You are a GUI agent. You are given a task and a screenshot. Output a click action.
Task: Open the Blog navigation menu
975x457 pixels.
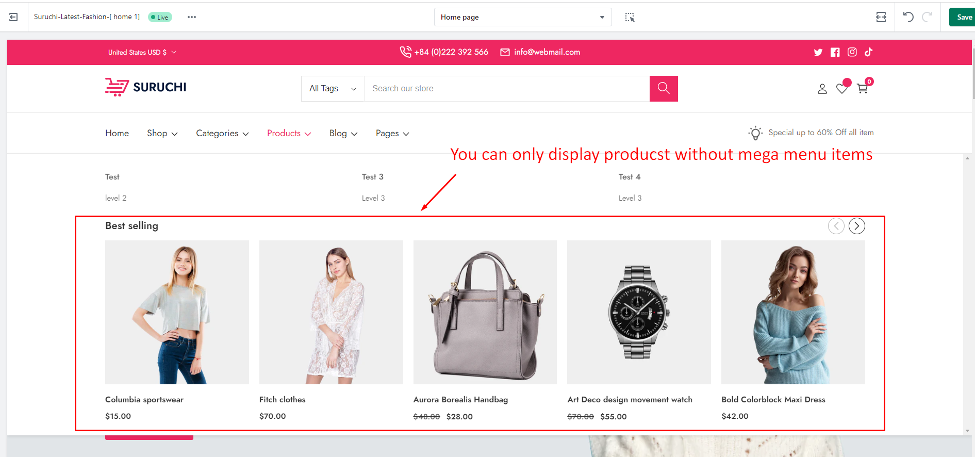(x=343, y=133)
